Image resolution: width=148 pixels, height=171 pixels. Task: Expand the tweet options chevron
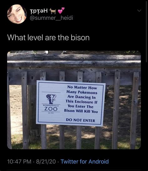click(x=139, y=11)
